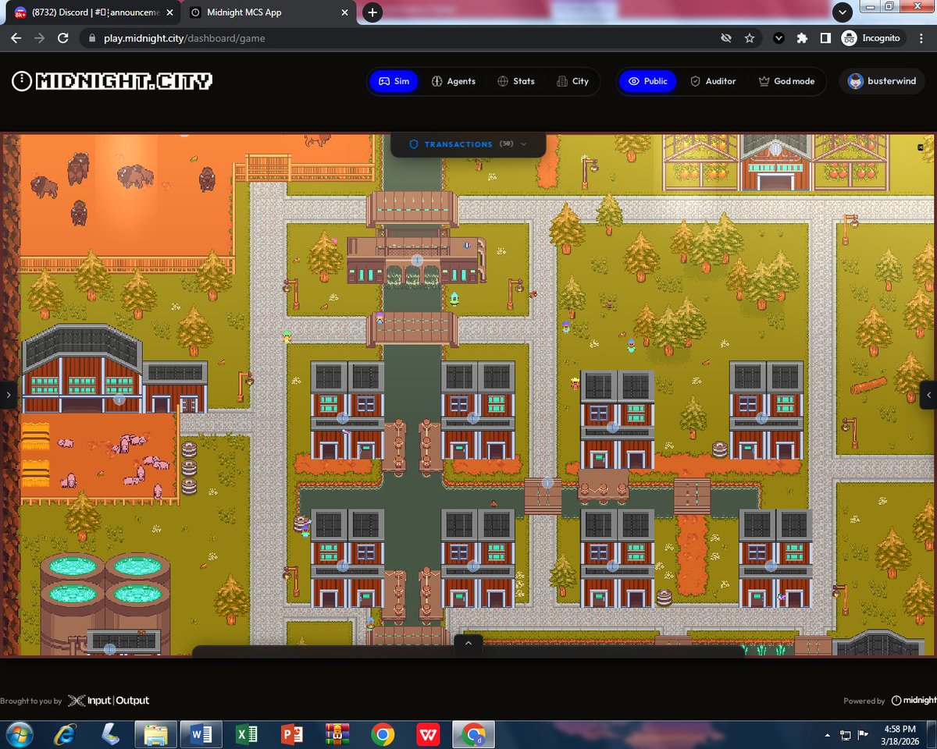This screenshot has height=749, width=937.
Task: Open the City tab
Action: coord(572,81)
